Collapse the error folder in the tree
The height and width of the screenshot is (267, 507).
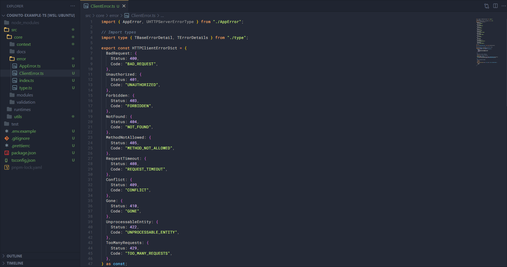[21, 59]
